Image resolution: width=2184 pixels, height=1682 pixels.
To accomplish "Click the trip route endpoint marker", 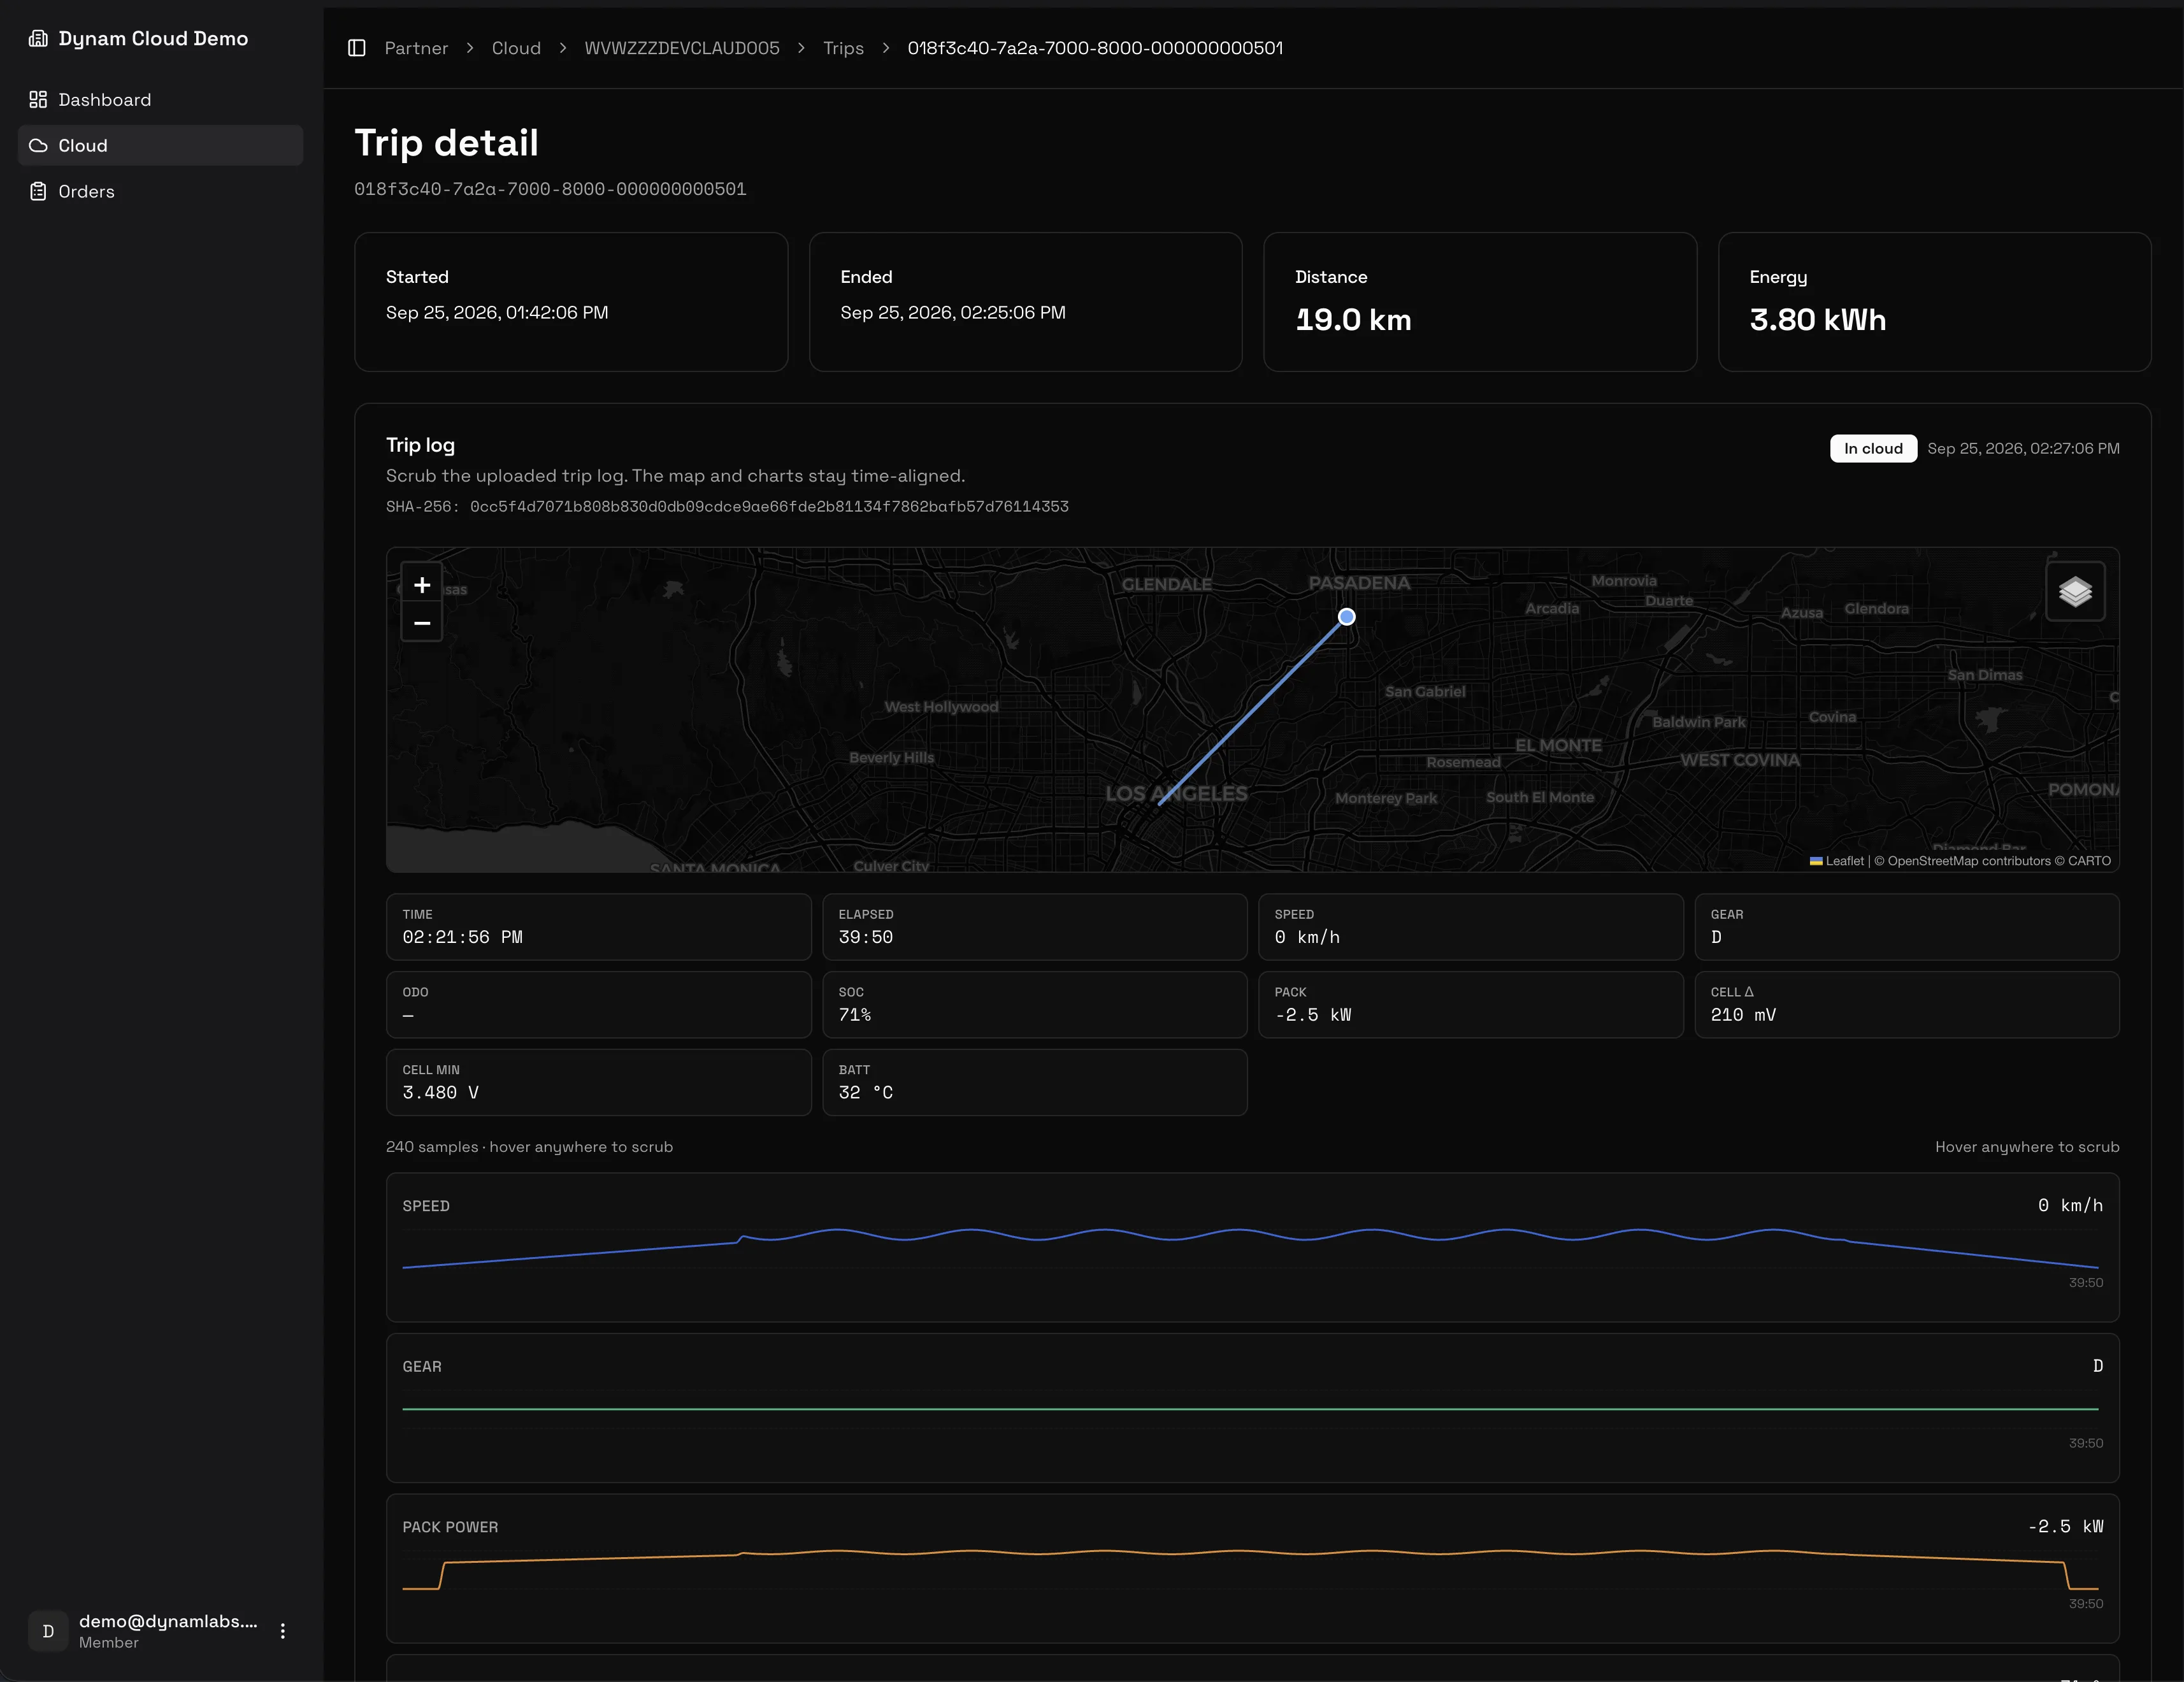I will [x=1347, y=617].
